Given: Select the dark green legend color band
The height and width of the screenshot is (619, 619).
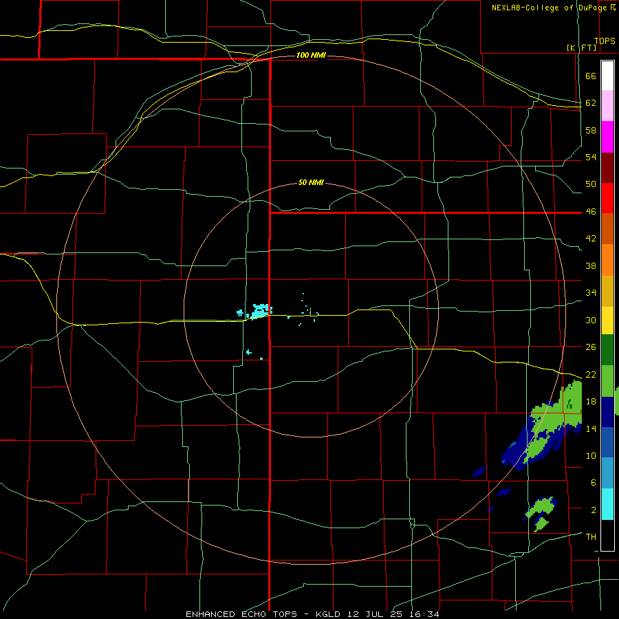Looking at the screenshot, I should pyautogui.click(x=607, y=350).
